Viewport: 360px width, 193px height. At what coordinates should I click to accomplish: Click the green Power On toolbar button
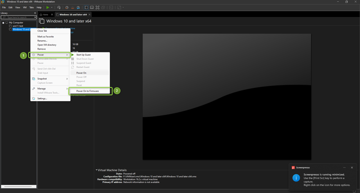click(48, 7)
